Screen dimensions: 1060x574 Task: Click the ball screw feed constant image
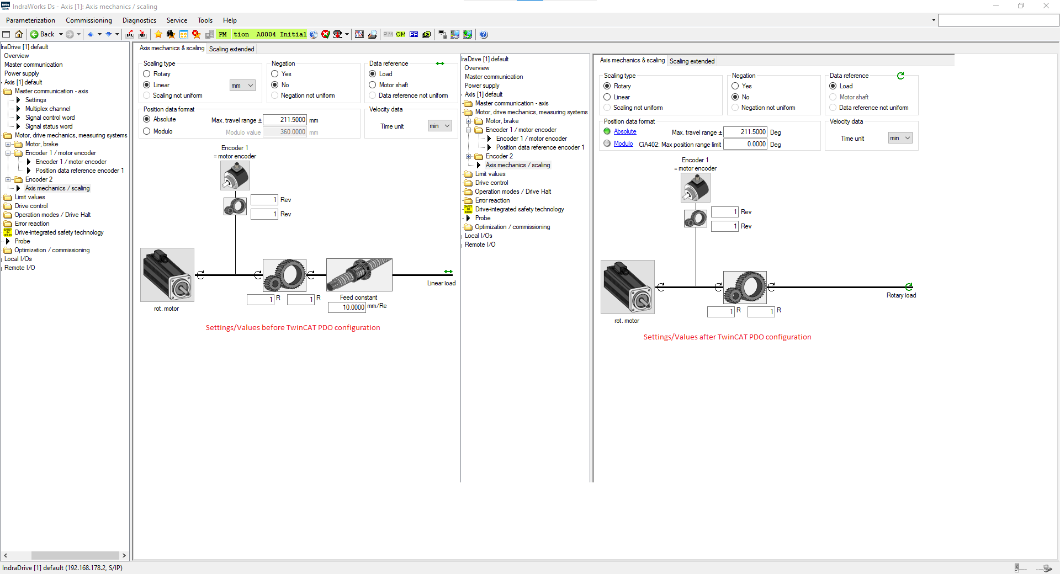(x=359, y=275)
